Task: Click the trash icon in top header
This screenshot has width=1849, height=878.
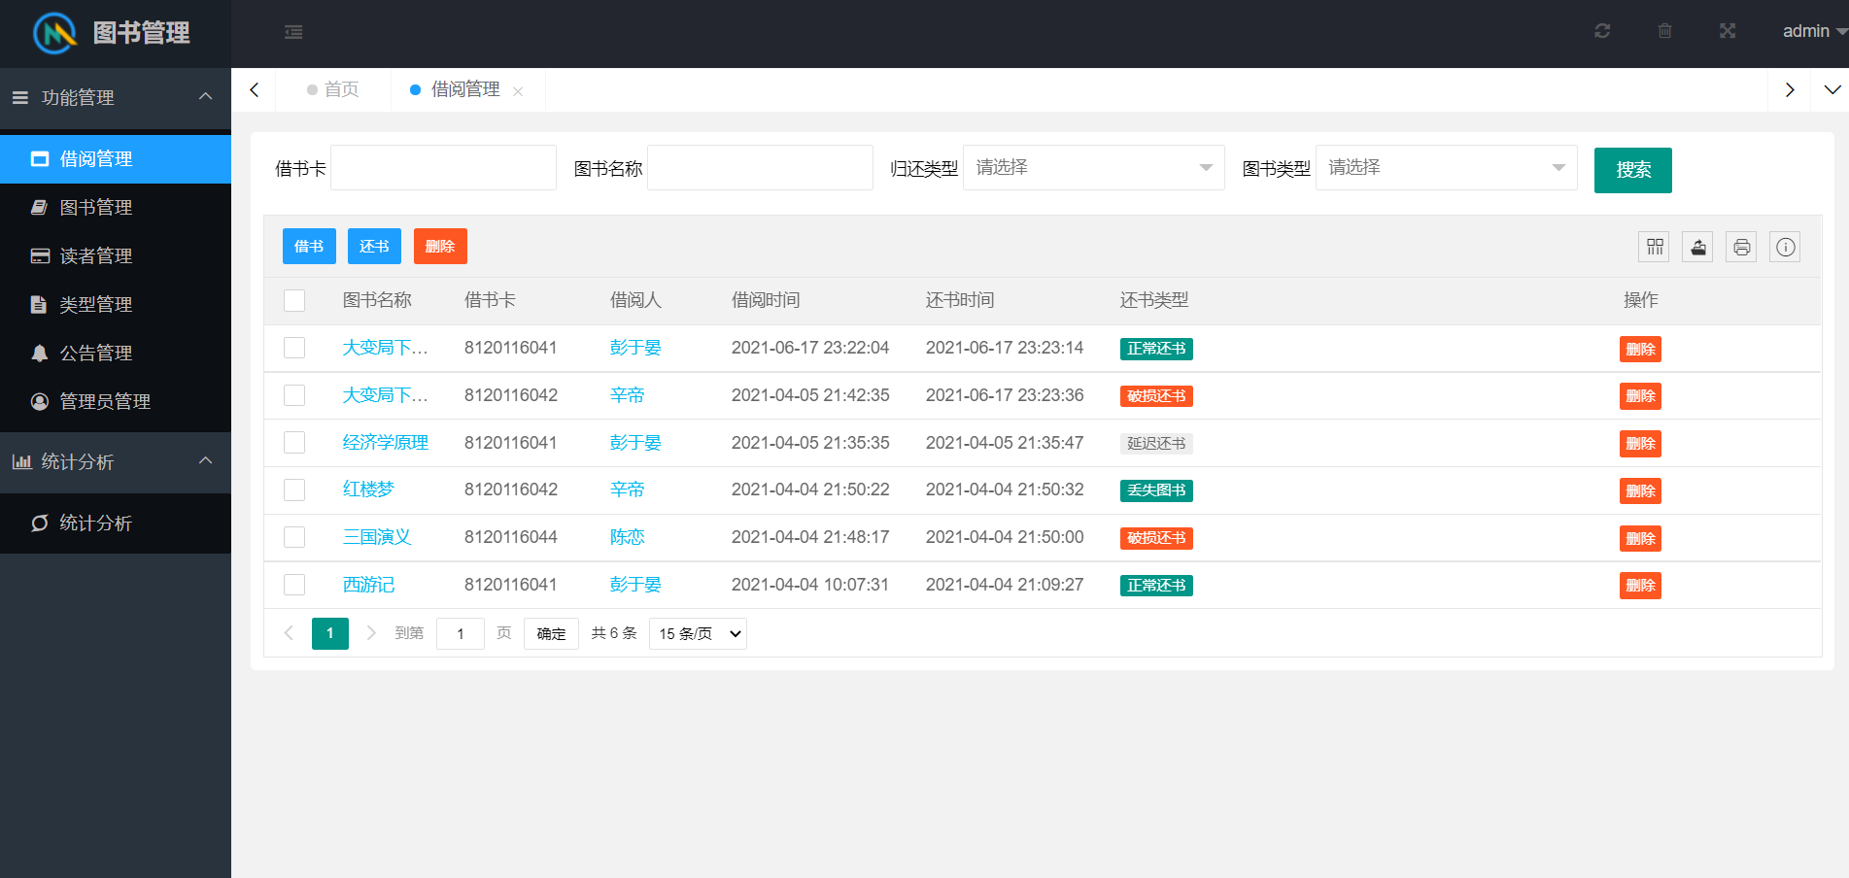Action: click(x=1664, y=31)
